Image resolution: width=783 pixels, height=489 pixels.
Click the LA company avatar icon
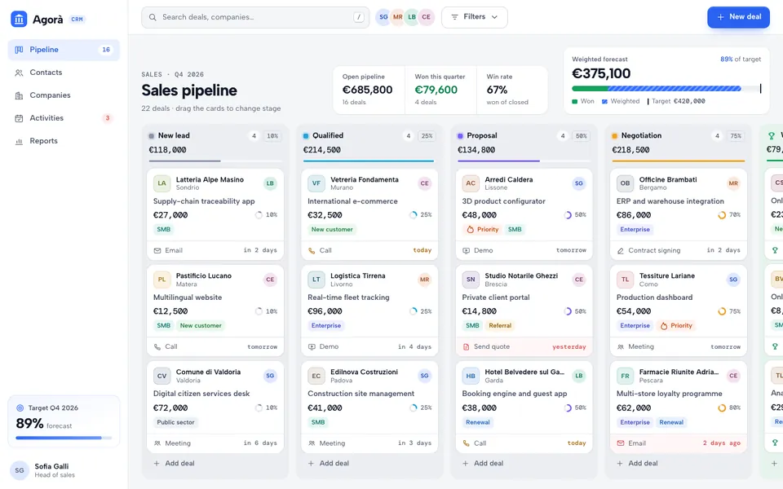coord(161,183)
